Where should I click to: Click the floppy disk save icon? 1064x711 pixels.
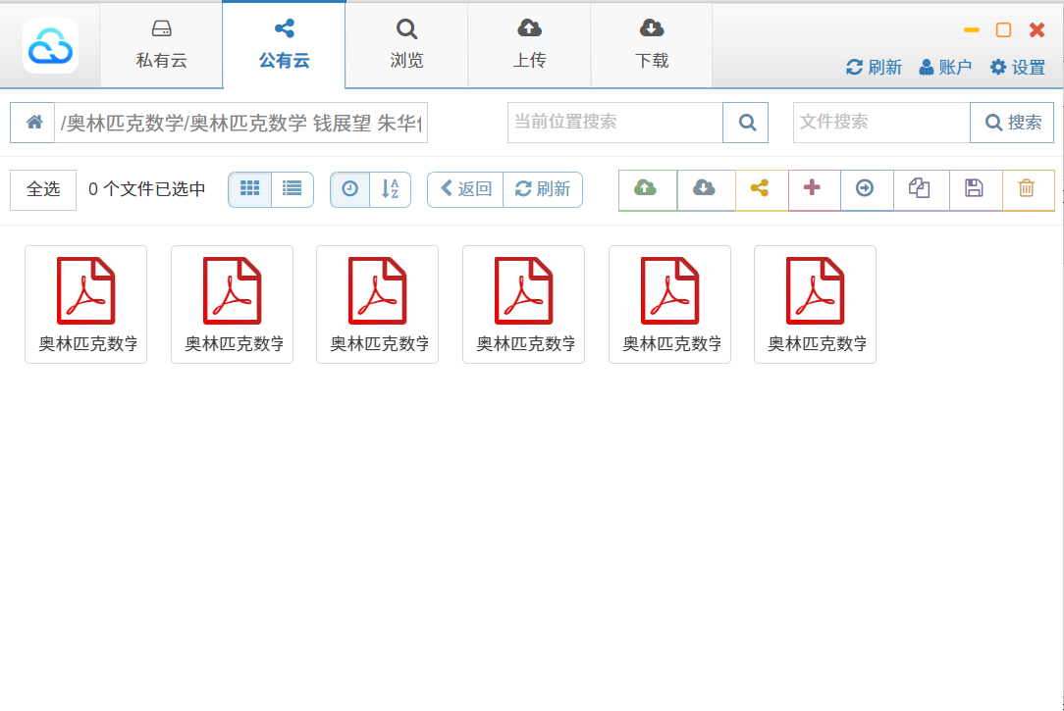click(x=975, y=189)
